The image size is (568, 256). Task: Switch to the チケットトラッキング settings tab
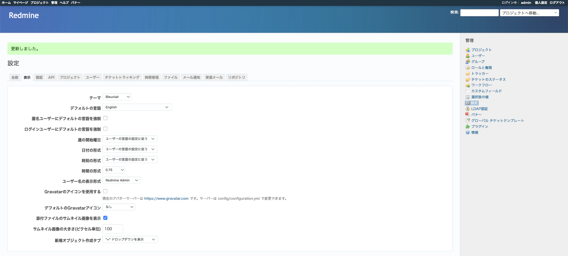(122, 77)
